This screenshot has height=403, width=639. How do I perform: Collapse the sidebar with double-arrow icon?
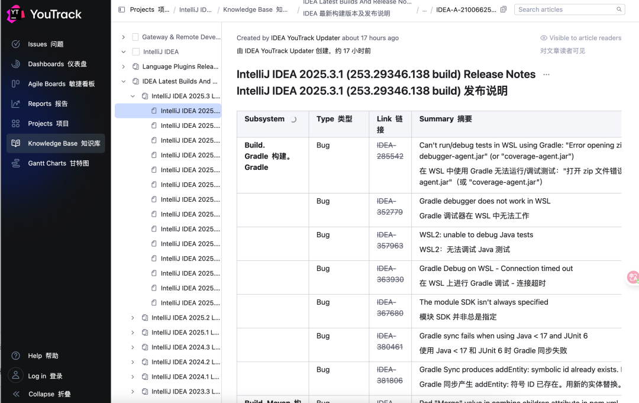tap(16, 394)
